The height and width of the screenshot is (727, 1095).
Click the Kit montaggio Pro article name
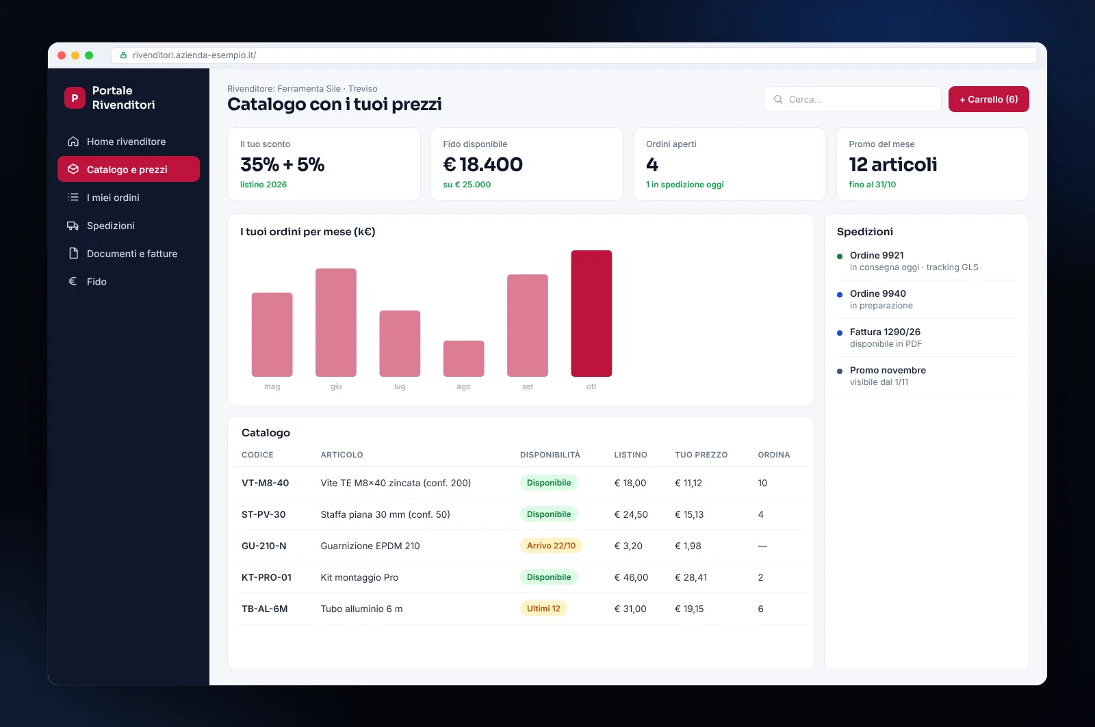point(359,577)
